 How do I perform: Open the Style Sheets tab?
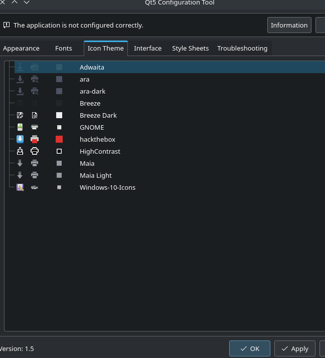pyautogui.click(x=190, y=49)
